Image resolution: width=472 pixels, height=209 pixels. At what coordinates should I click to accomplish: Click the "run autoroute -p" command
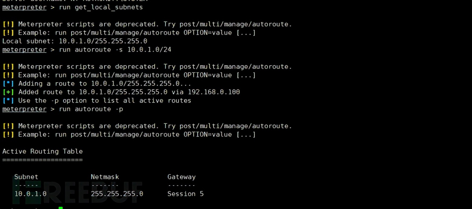(x=91, y=109)
